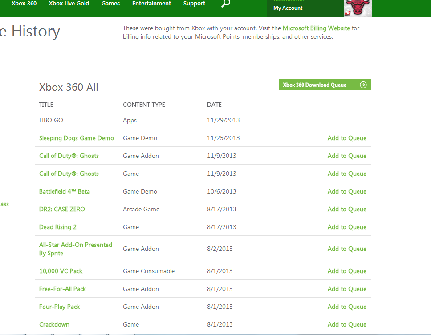Open All-Star Add-On Presented By Sprite
The width and height of the screenshot is (431, 335).
(76, 249)
